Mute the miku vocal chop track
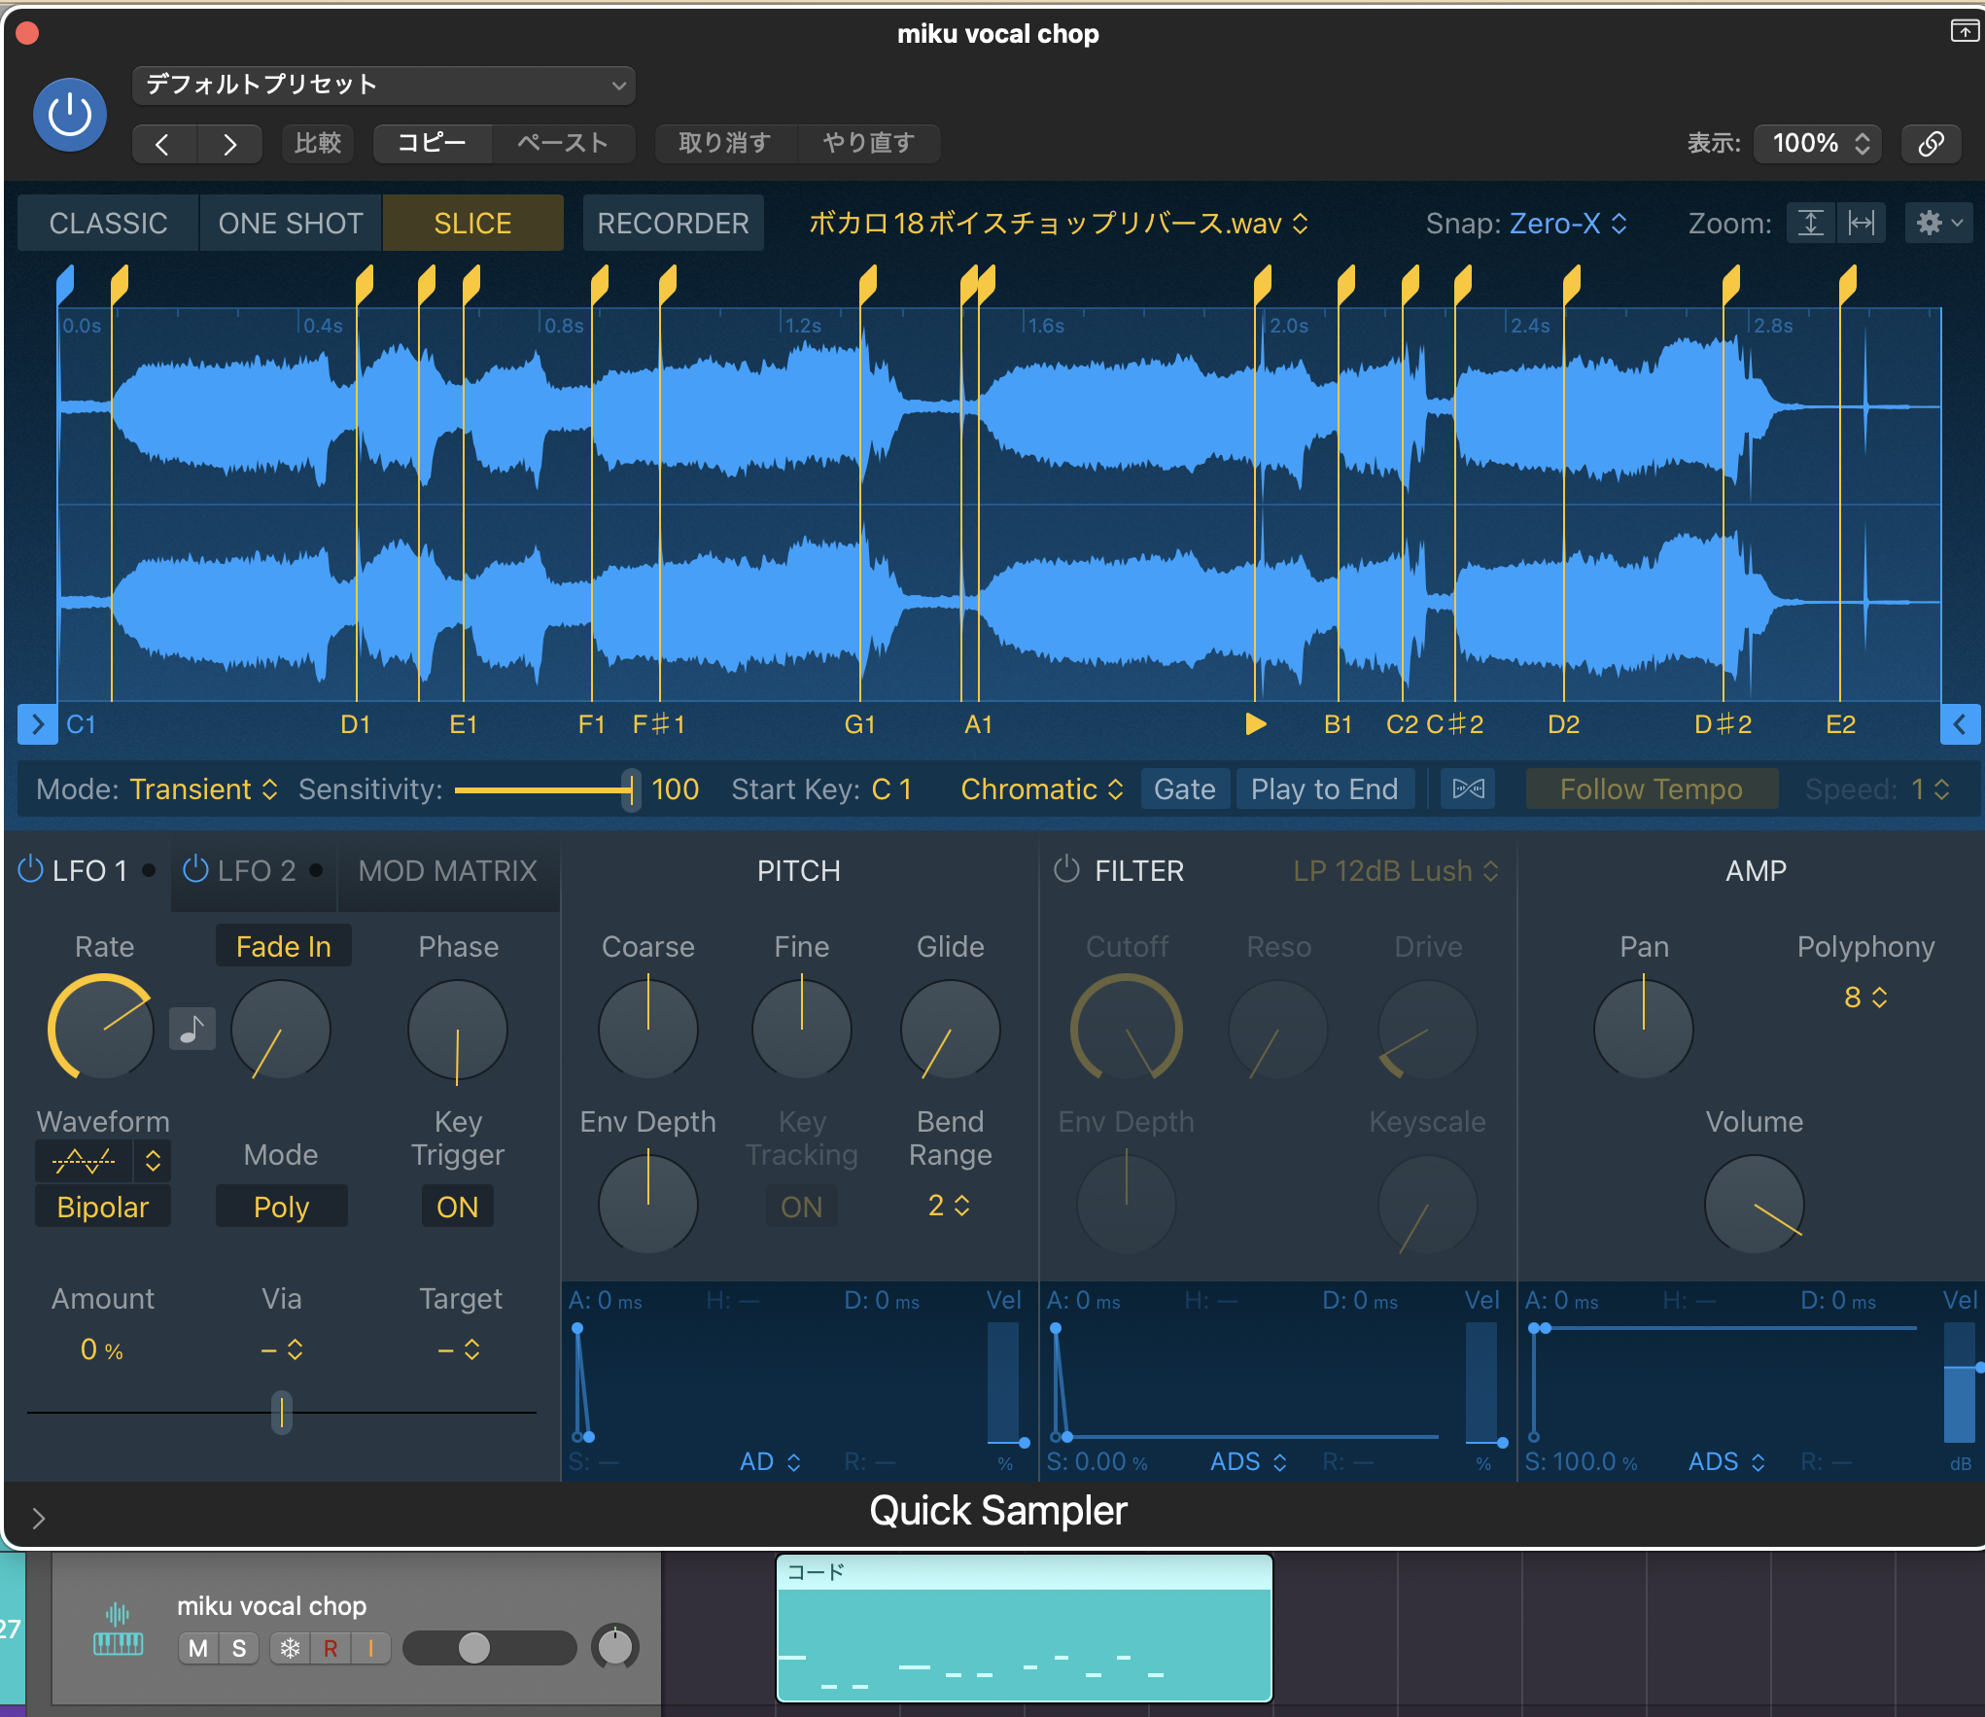Screen dimensions: 1985x1717 click(x=198, y=1648)
